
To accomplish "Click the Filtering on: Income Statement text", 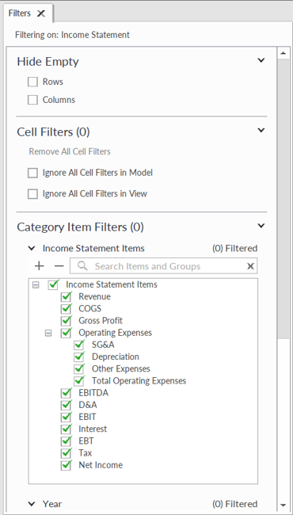I will [x=73, y=35].
